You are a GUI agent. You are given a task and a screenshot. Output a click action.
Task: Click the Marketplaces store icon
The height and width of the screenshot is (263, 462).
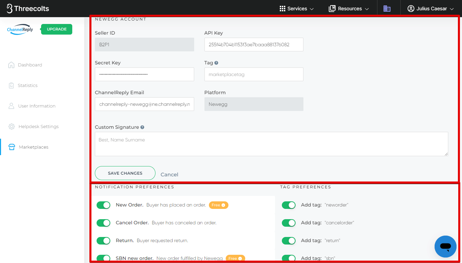pos(12,147)
